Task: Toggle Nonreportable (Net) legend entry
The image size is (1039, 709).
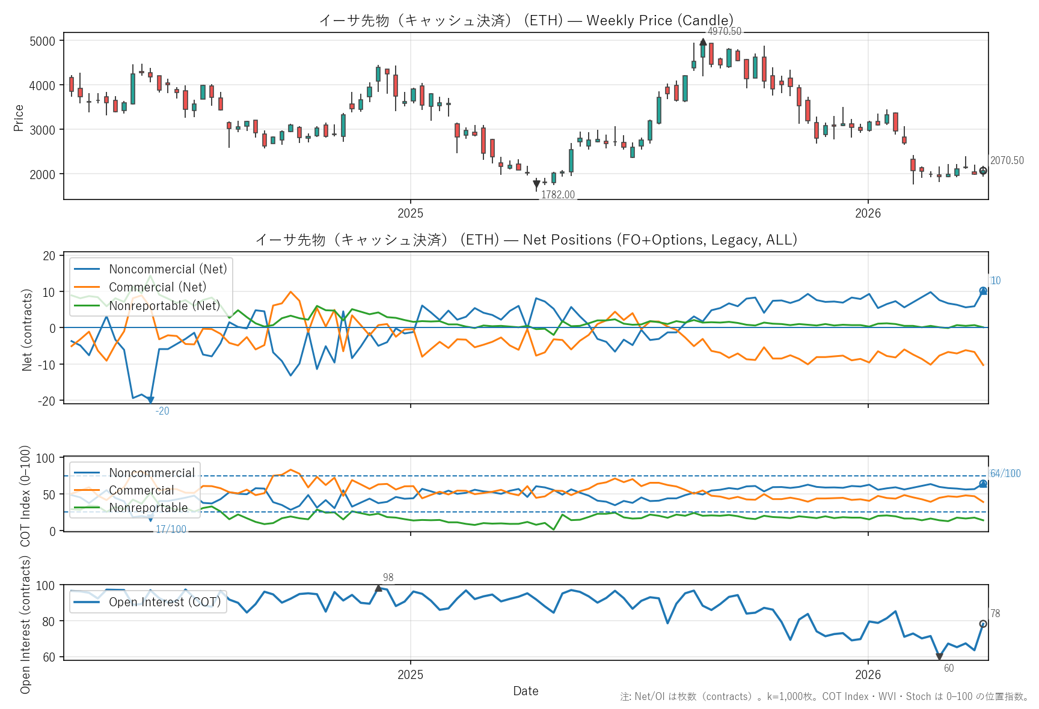Action: [164, 306]
